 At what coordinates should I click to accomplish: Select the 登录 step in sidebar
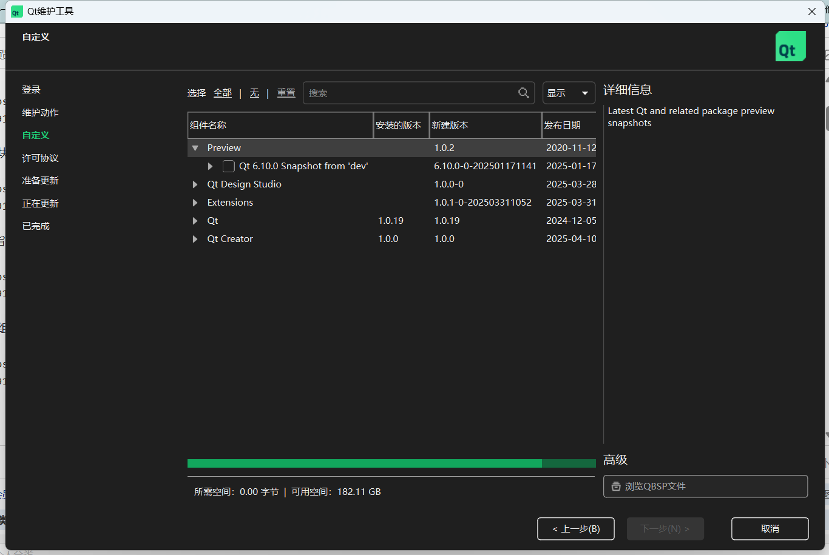(32, 90)
